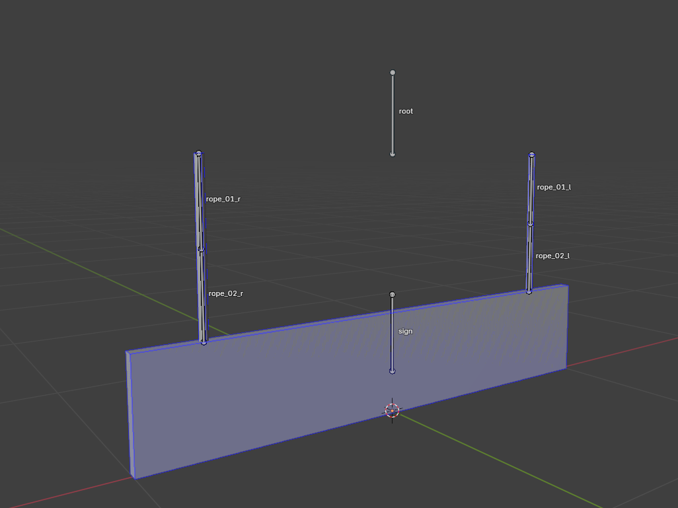The image size is (678, 508).
Task: Select the rope_02_l bone
Action: (529, 258)
